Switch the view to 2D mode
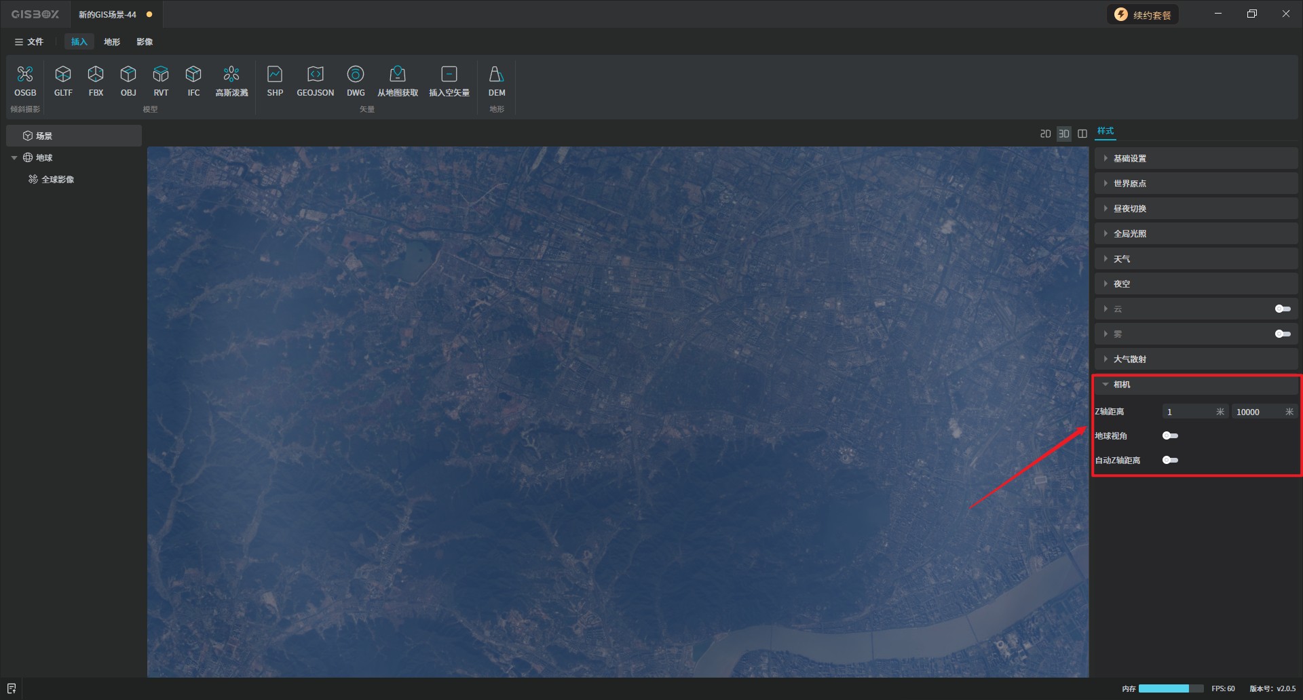1303x700 pixels. click(x=1045, y=134)
